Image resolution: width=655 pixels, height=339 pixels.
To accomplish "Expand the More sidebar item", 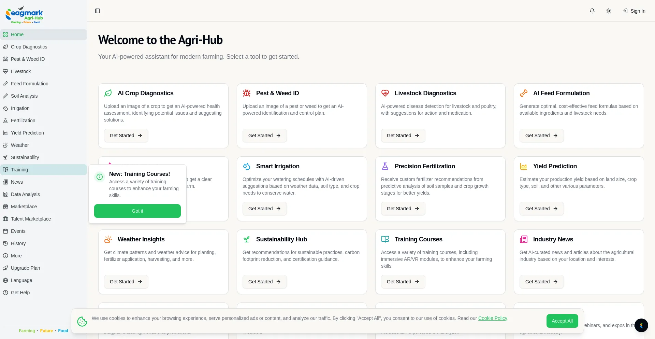I will click(x=16, y=256).
